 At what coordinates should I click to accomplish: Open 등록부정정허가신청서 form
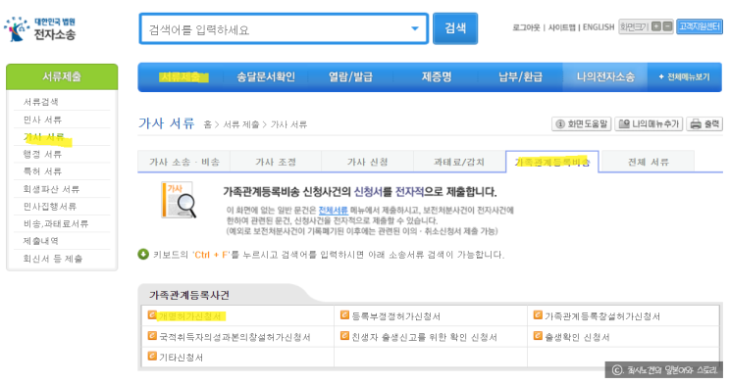(395, 316)
